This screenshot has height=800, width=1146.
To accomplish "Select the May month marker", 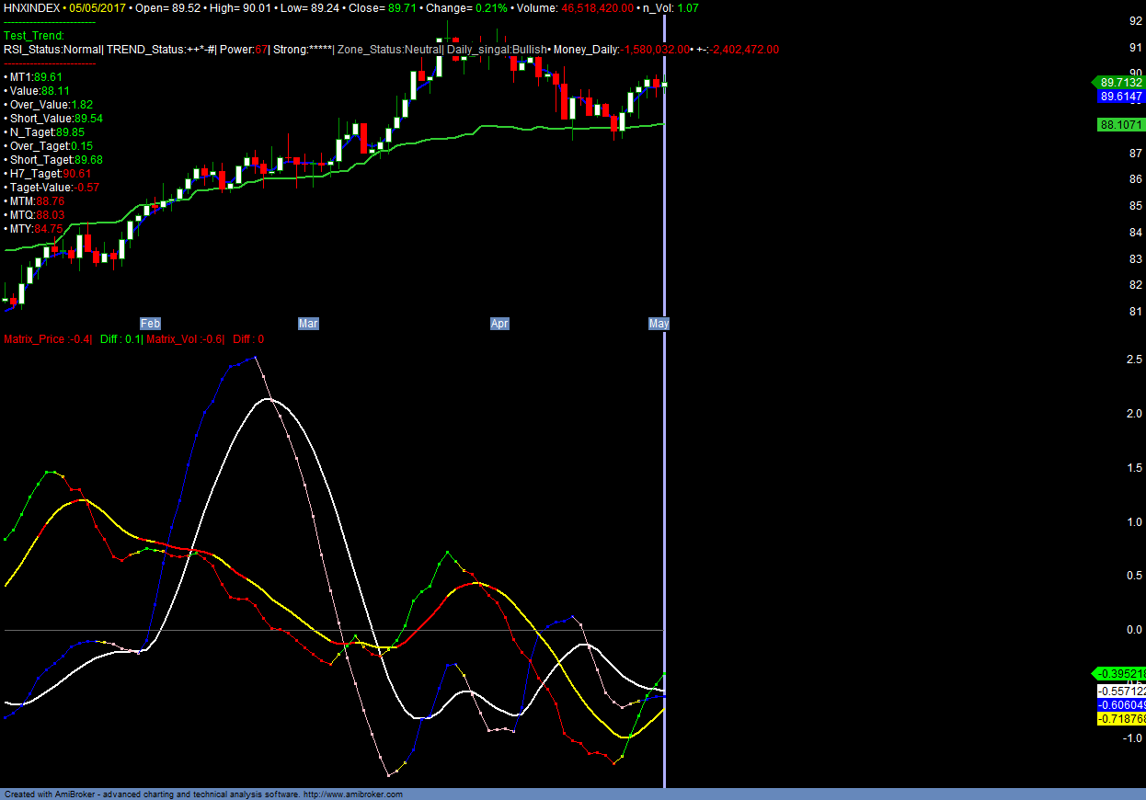I will tap(659, 324).
